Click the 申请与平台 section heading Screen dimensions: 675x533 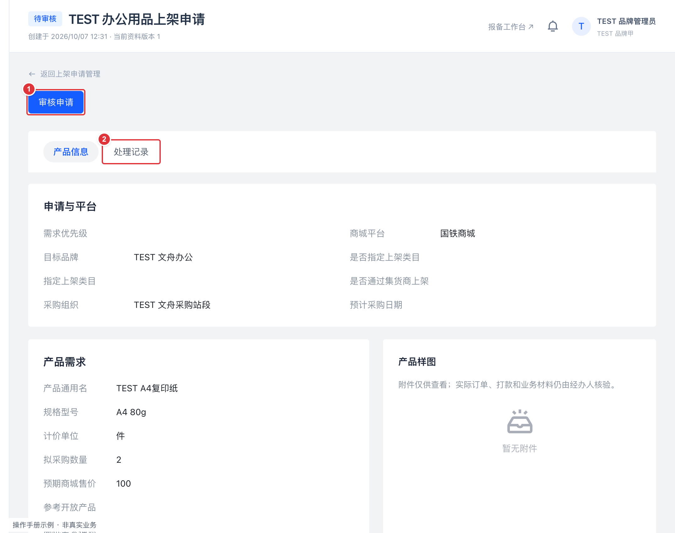tap(70, 206)
